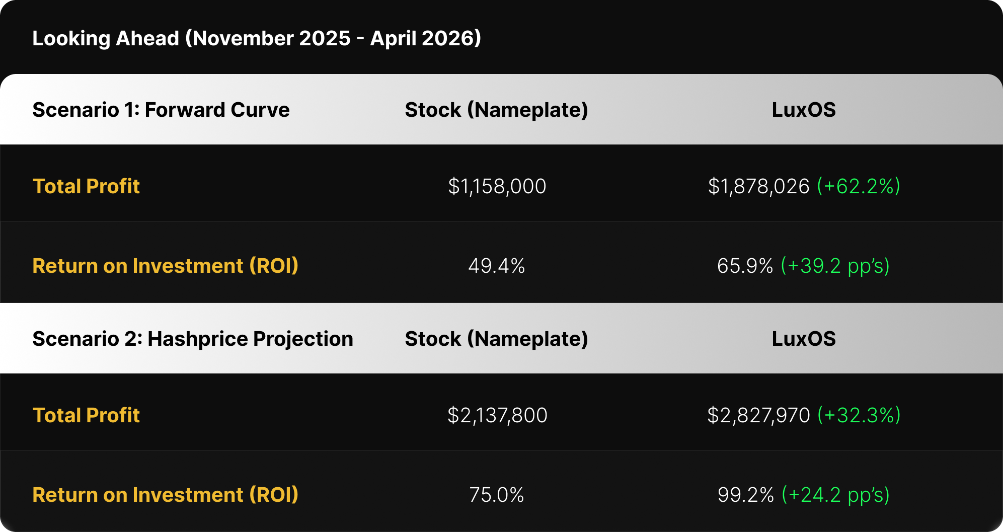
Task: Click the 65.9% LuxOS ROI value
Action: tap(745, 266)
